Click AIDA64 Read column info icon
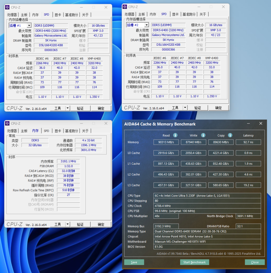Viewport: 271px width, 273px height. [175, 135]
